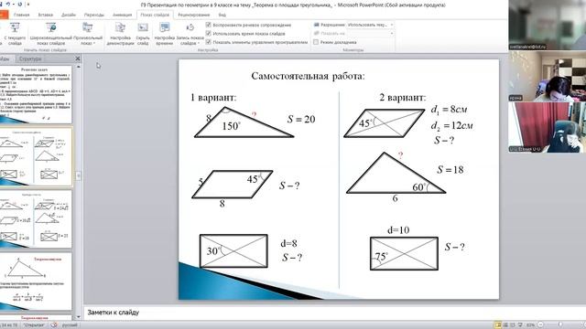Viewport: 586px width, 329px height.
Task: Open Custom Slide Show (Произвольный показ) menu
Action: (x=88, y=34)
